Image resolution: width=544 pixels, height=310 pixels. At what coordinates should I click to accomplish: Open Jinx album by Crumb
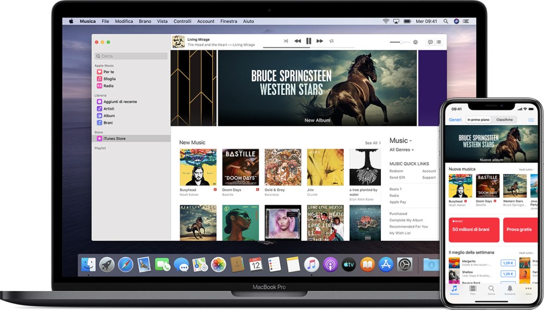click(x=325, y=167)
